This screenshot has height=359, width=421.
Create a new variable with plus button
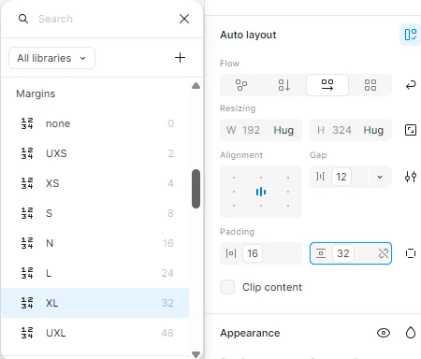[180, 58]
